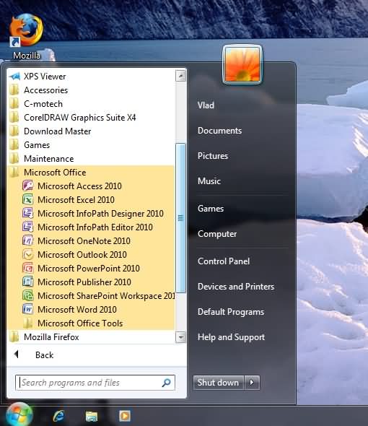Open Windows Explorer from the taskbar
Image resolution: width=368 pixels, height=426 pixels.
tap(92, 416)
